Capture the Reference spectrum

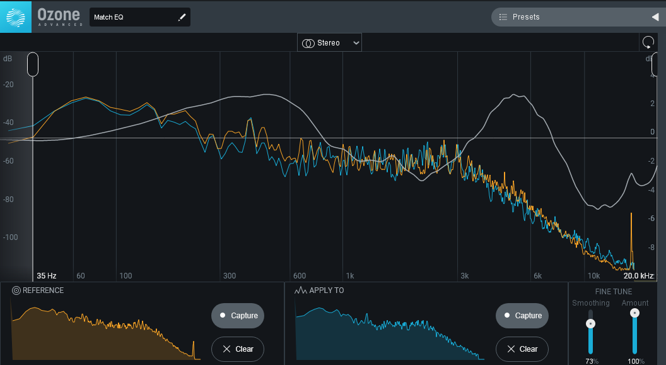[237, 316]
